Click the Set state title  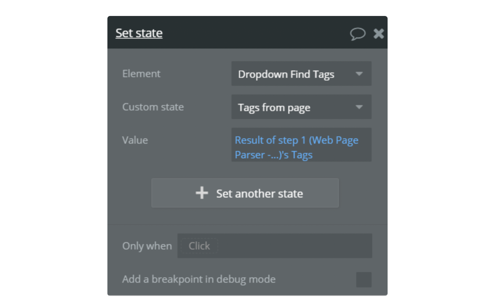coord(139,33)
